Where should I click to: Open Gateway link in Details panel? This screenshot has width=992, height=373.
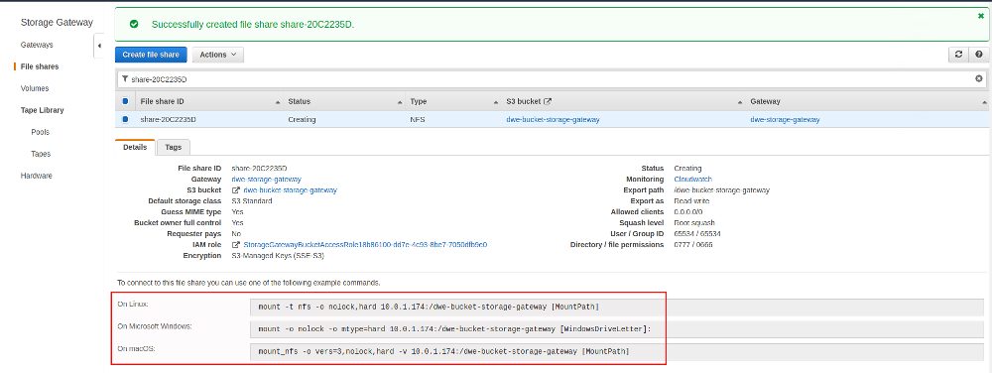click(x=266, y=180)
